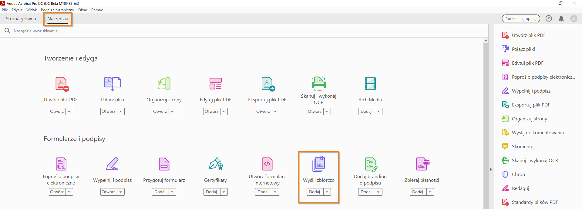The image size is (582, 209).
Task: Open the user profile avatar icon
Action: pyautogui.click(x=574, y=18)
